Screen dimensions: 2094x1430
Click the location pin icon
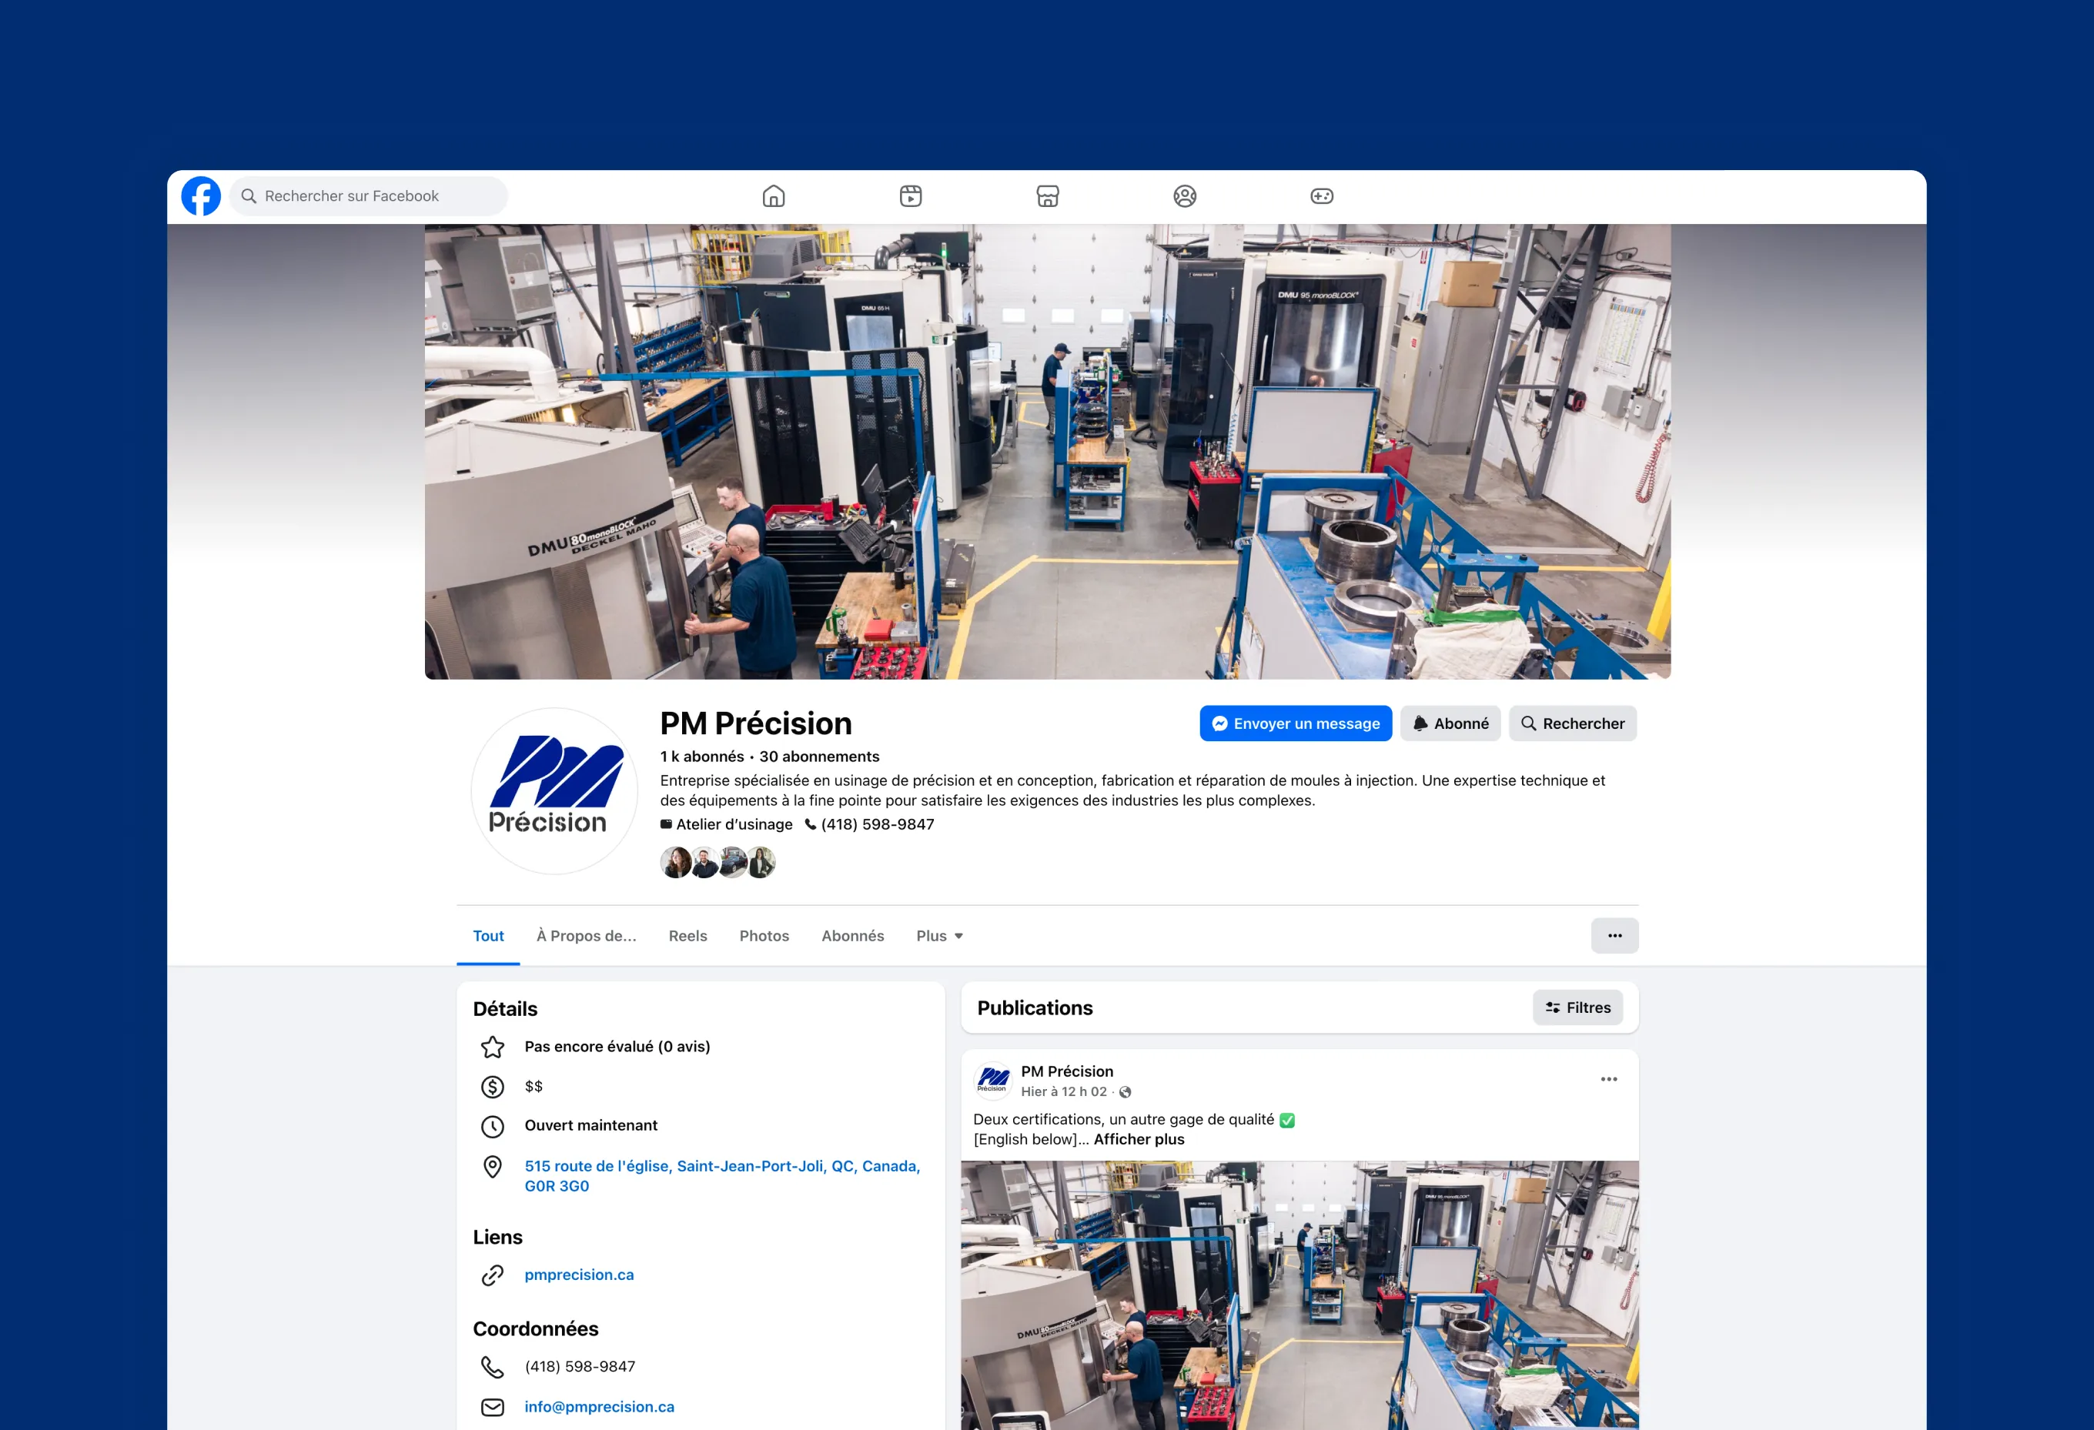click(493, 1167)
